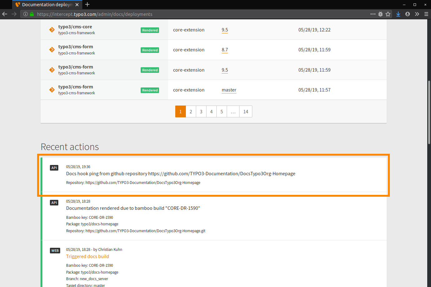Click the git icon of the typo3/cms-form 9.5 row

pos(52,70)
